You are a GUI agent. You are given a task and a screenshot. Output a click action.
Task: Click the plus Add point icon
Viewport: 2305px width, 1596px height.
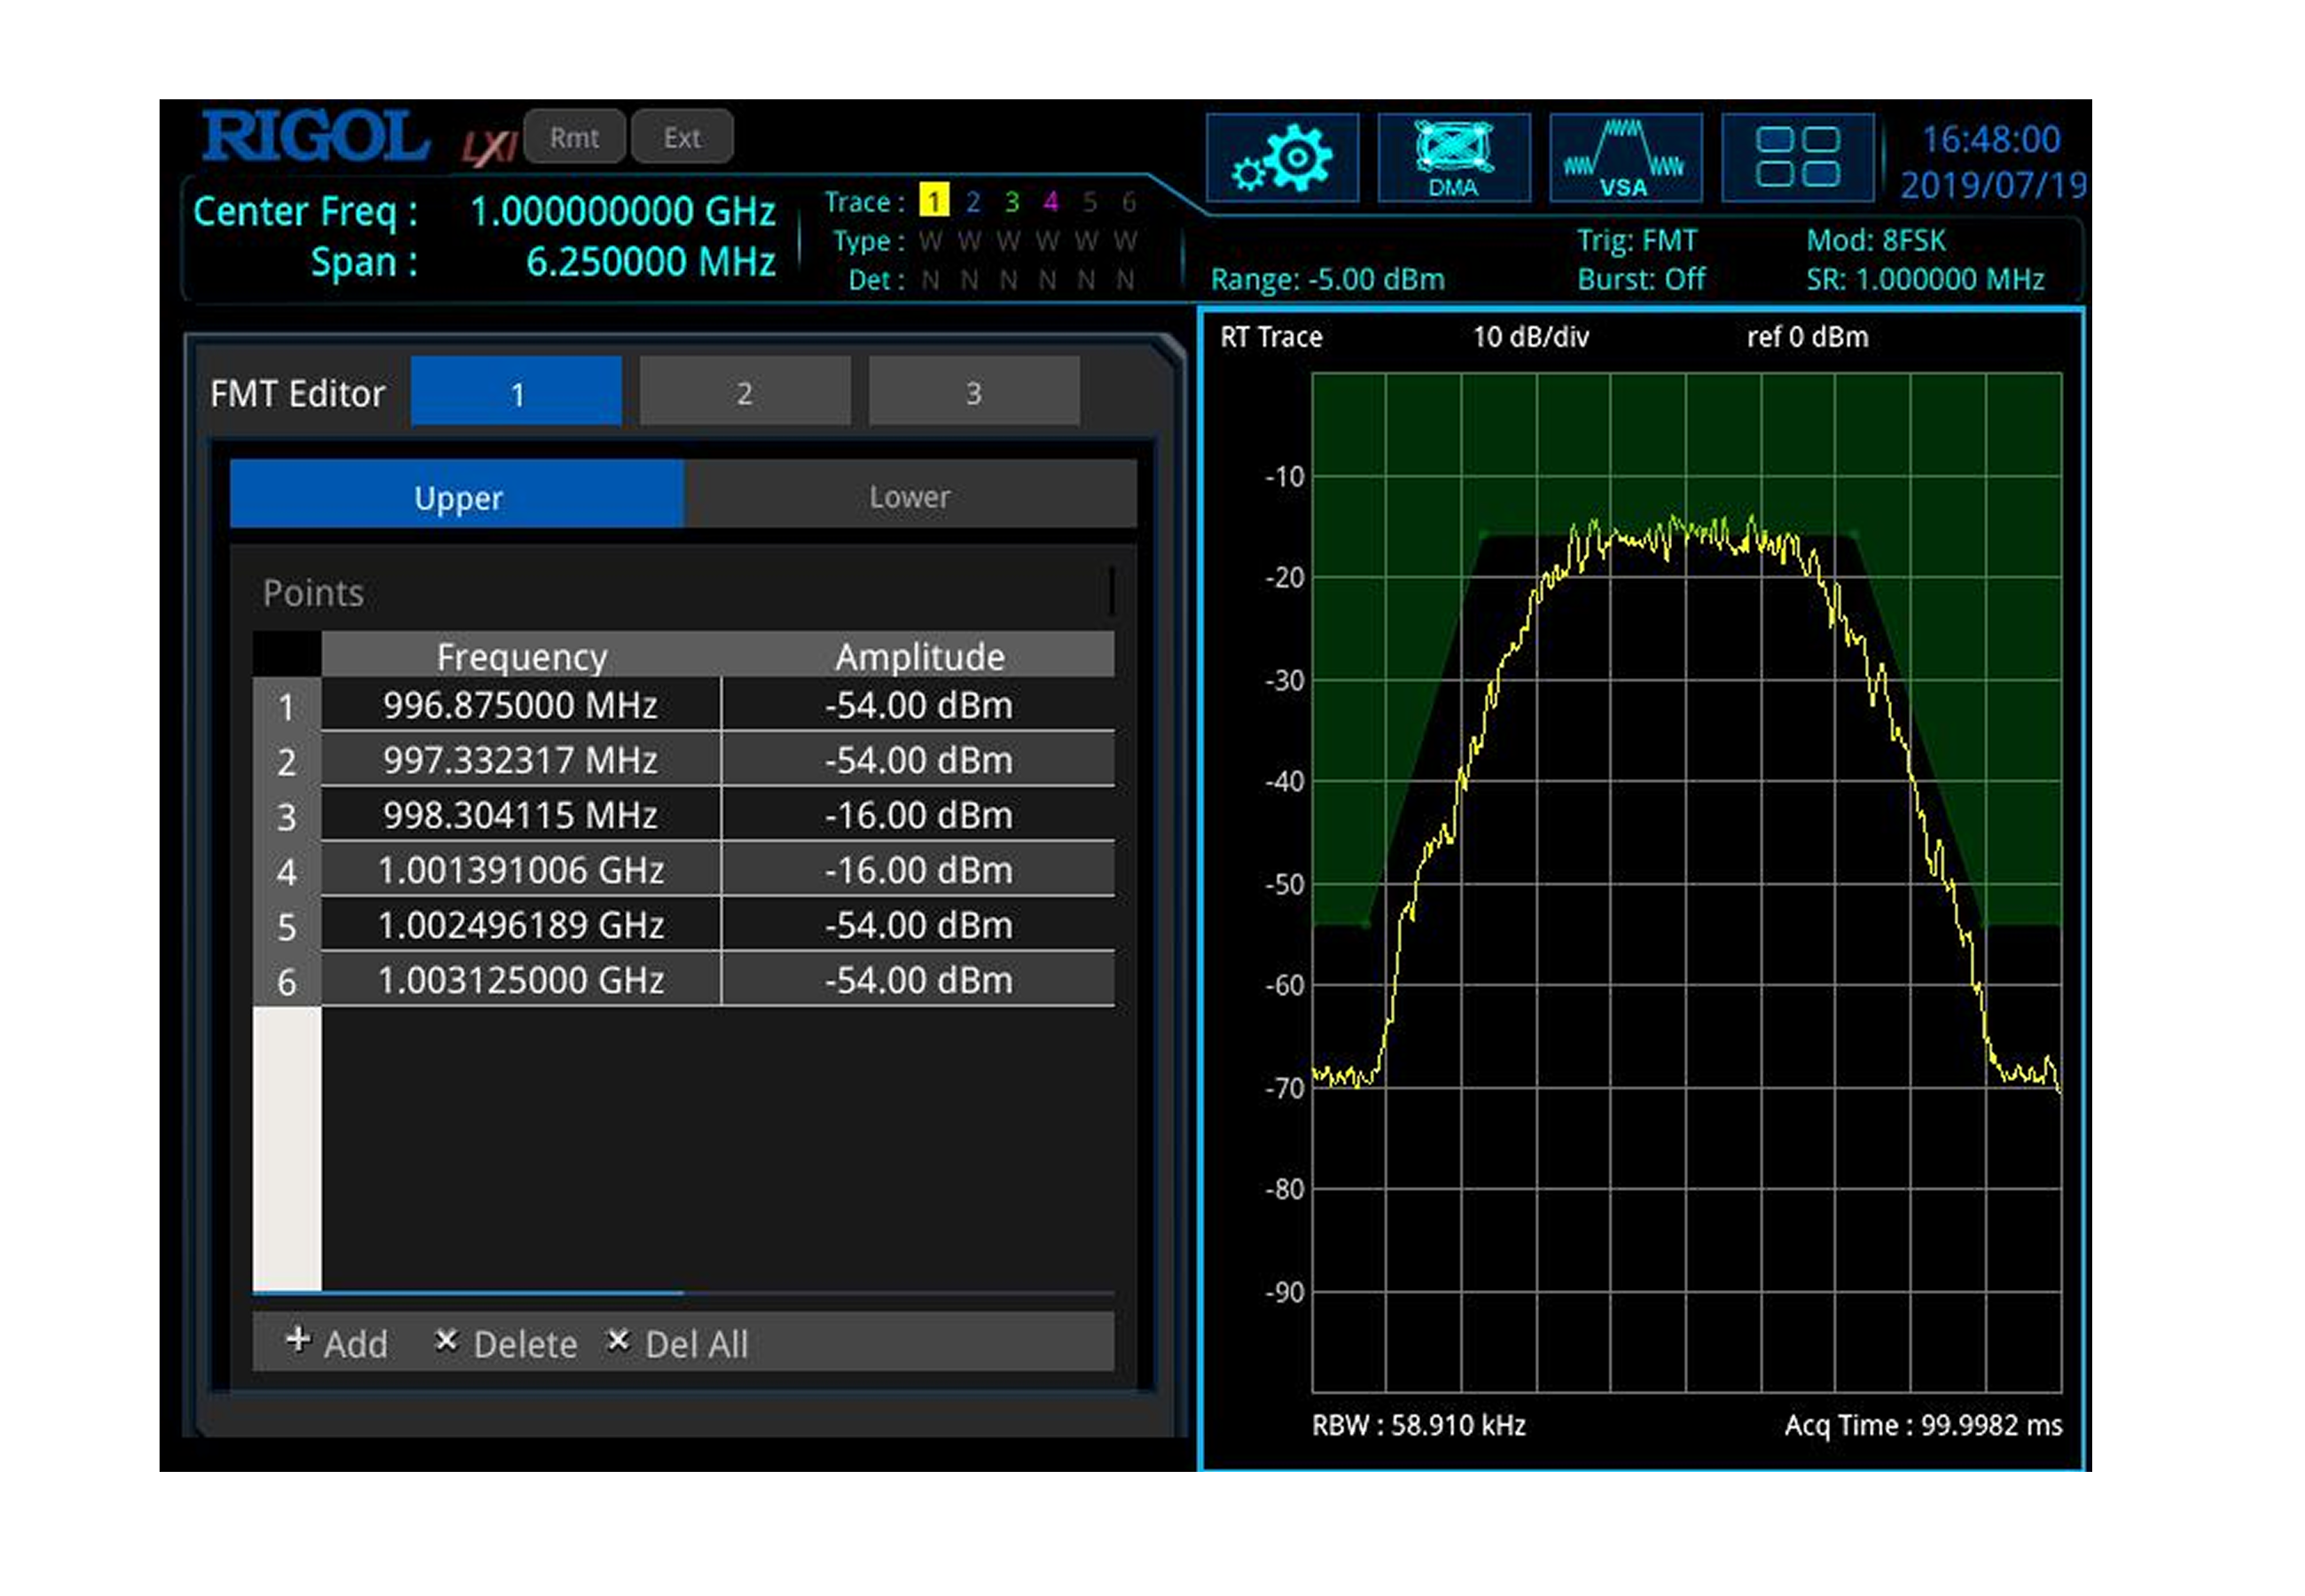(x=297, y=1340)
